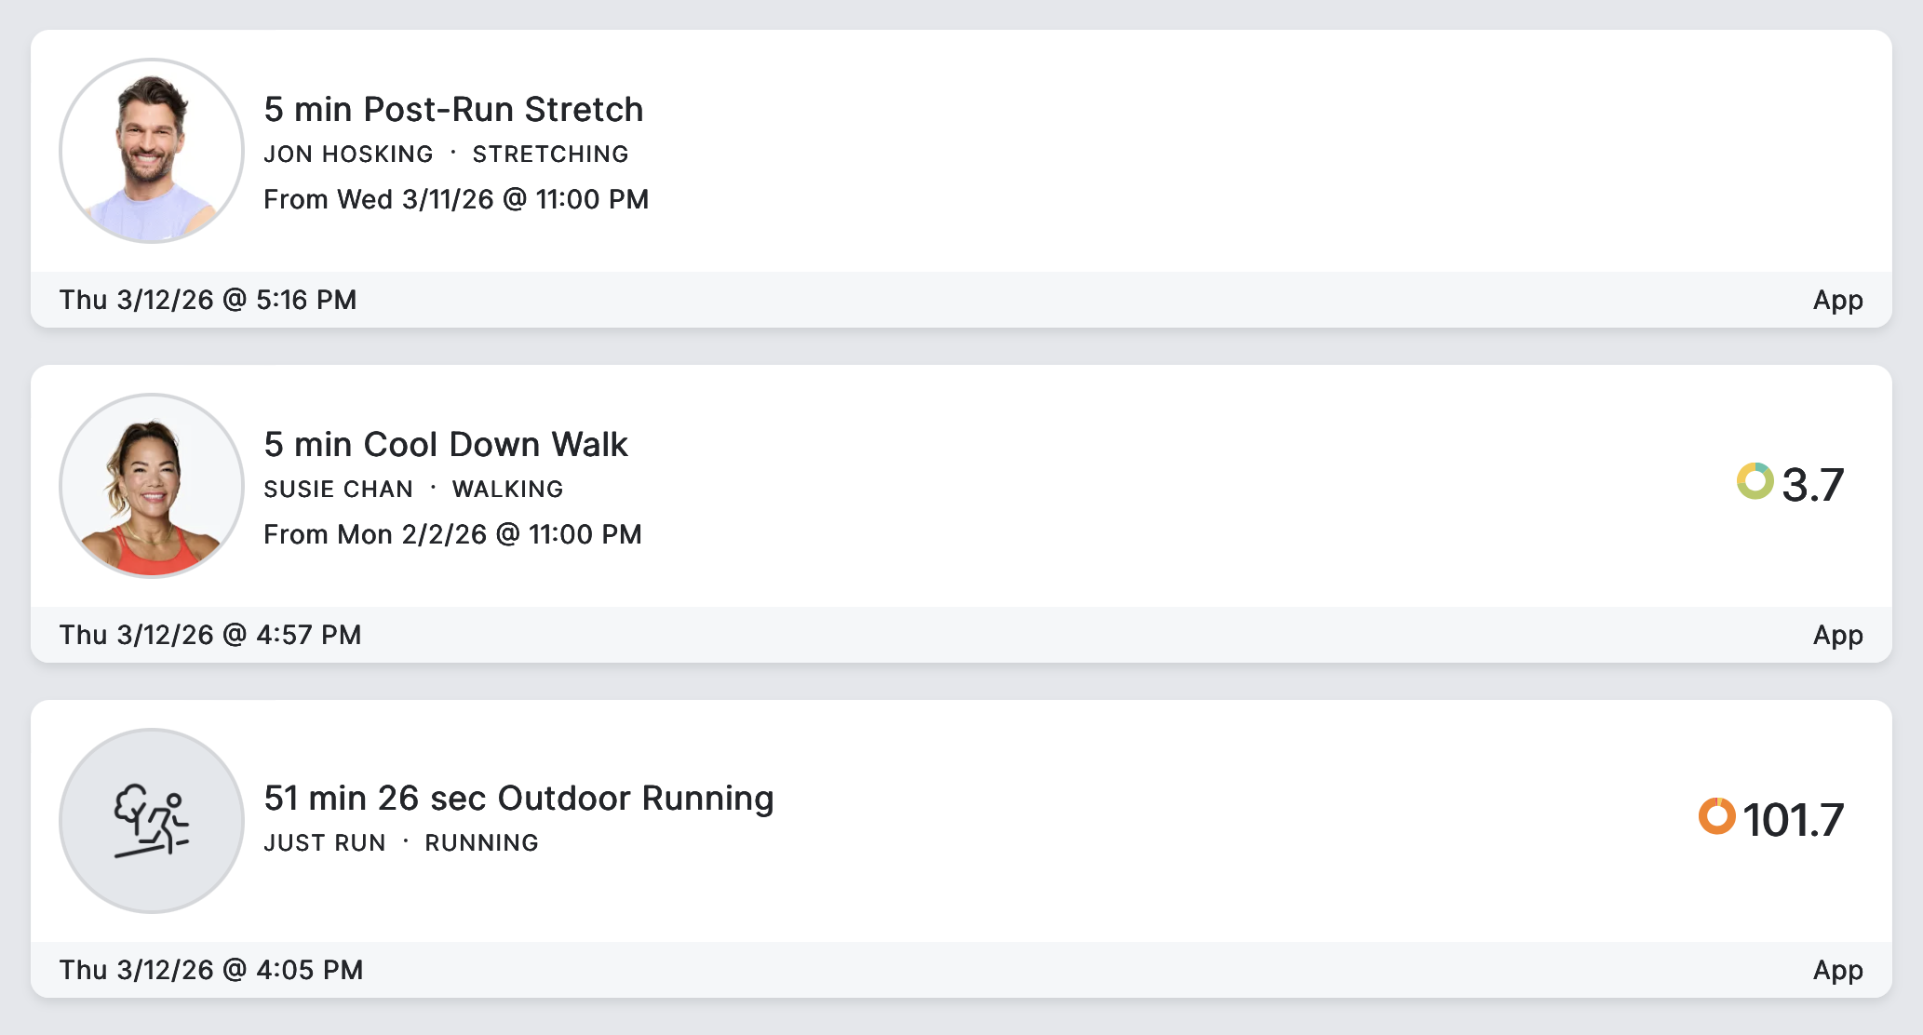Click the WALKING category label
This screenshot has height=1035, width=1923.
pyautogui.click(x=507, y=490)
